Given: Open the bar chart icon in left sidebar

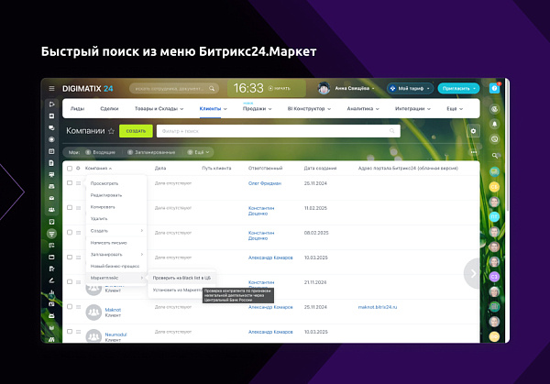Looking at the screenshot, I should [x=51, y=292].
